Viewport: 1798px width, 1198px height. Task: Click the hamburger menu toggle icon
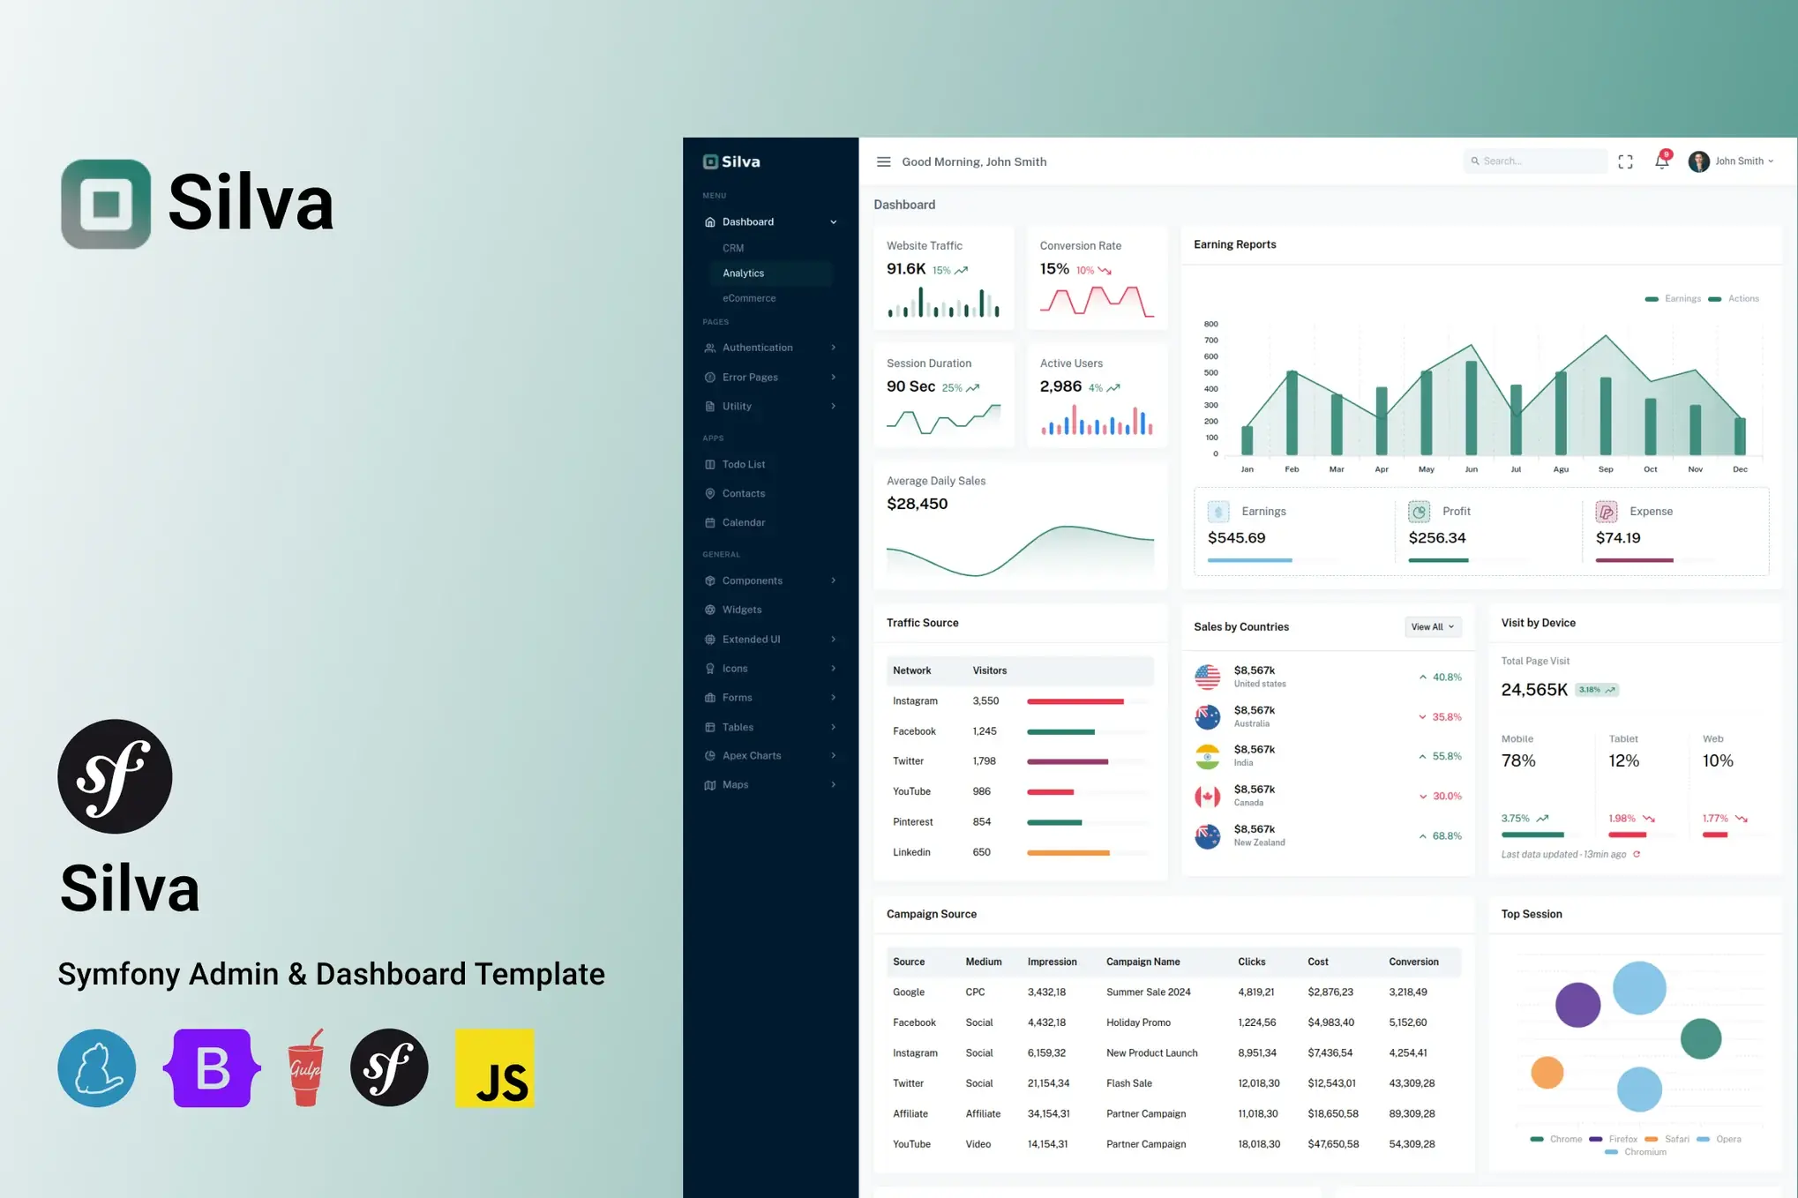click(x=884, y=161)
